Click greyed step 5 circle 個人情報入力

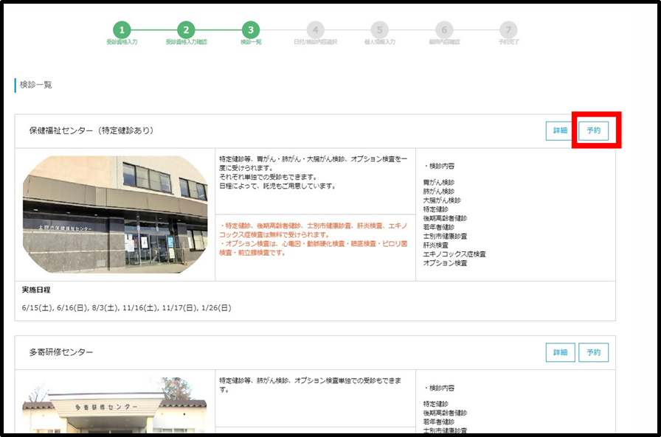379,30
